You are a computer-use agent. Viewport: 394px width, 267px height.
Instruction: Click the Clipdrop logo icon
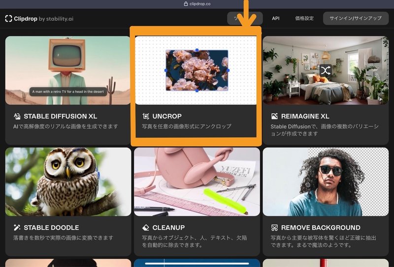click(x=8, y=19)
